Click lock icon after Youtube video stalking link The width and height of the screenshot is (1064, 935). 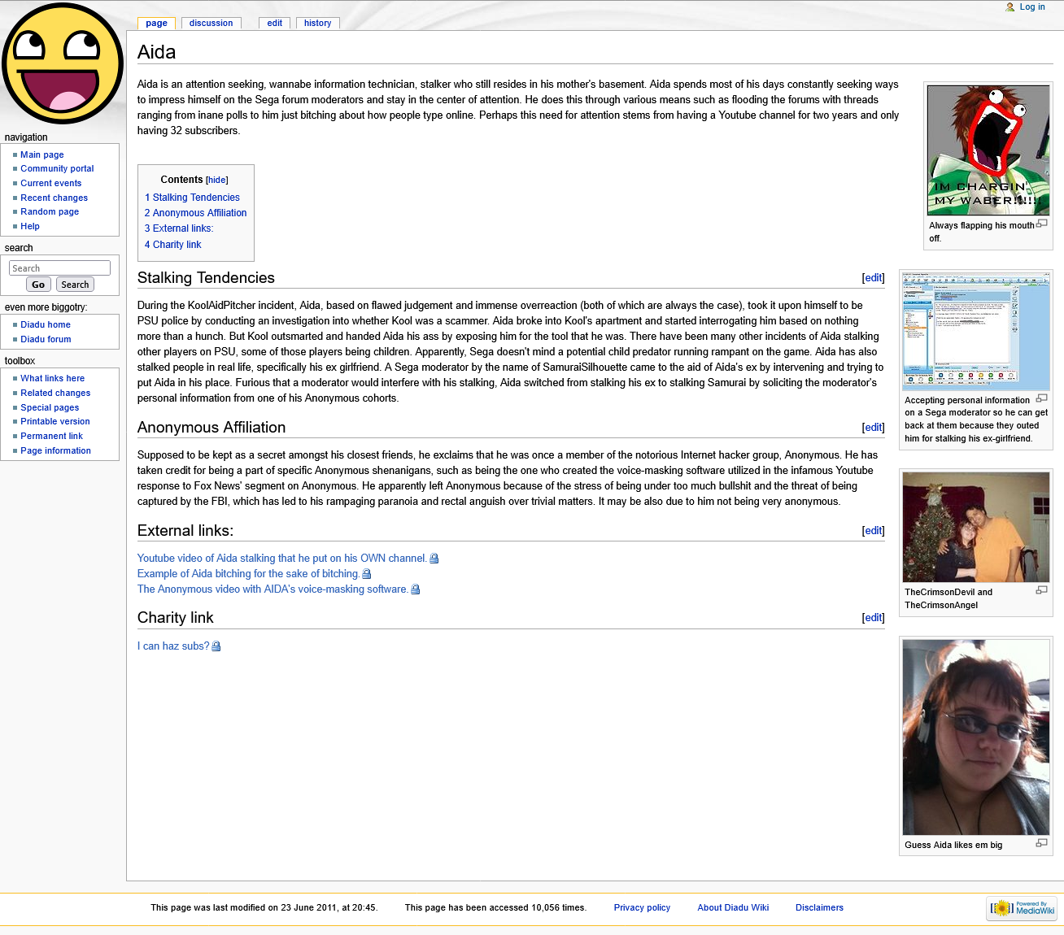[x=434, y=559]
